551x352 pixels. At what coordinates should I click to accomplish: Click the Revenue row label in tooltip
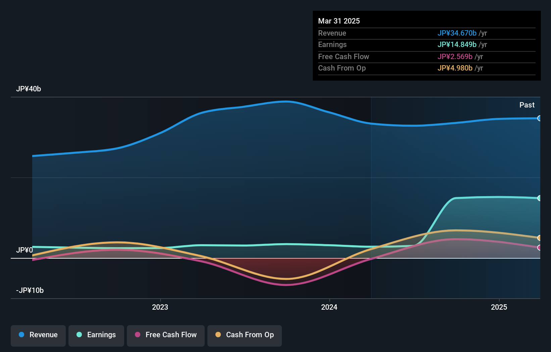pos(332,33)
